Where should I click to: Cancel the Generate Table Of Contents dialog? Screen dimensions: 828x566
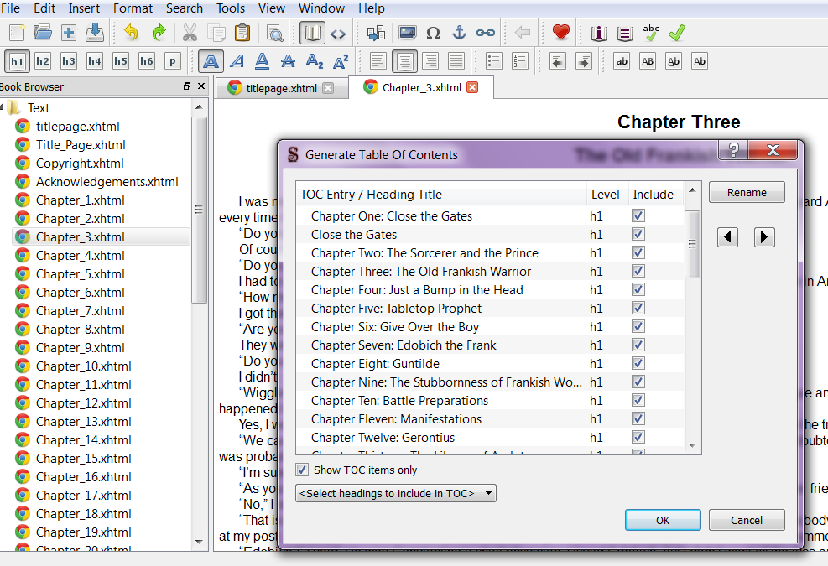pos(747,520)
